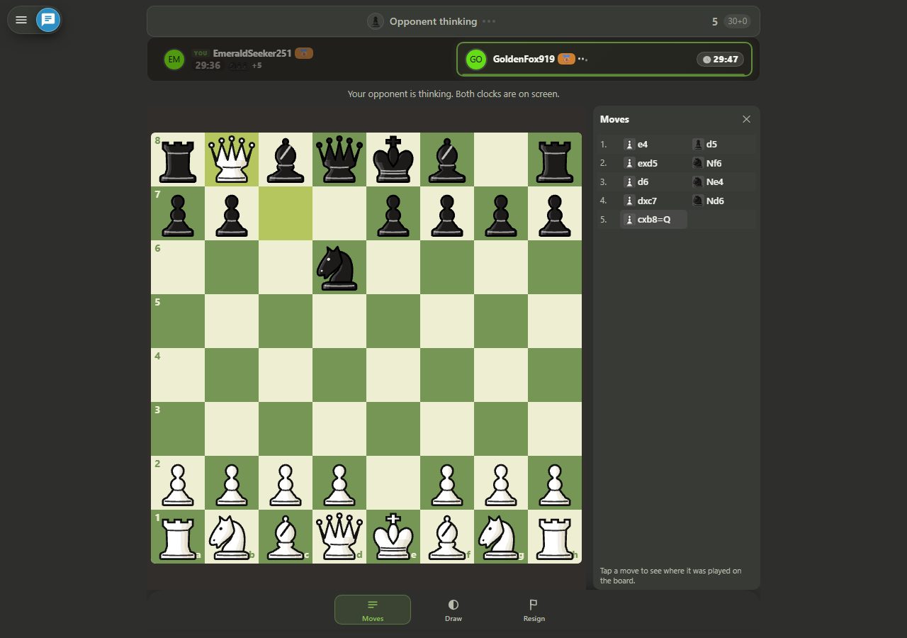The width and height of the screenshot is (907, 638).
Task: Click the opponent's 29:47 clock
Action: pyautogui.click(x=720, y=60)
